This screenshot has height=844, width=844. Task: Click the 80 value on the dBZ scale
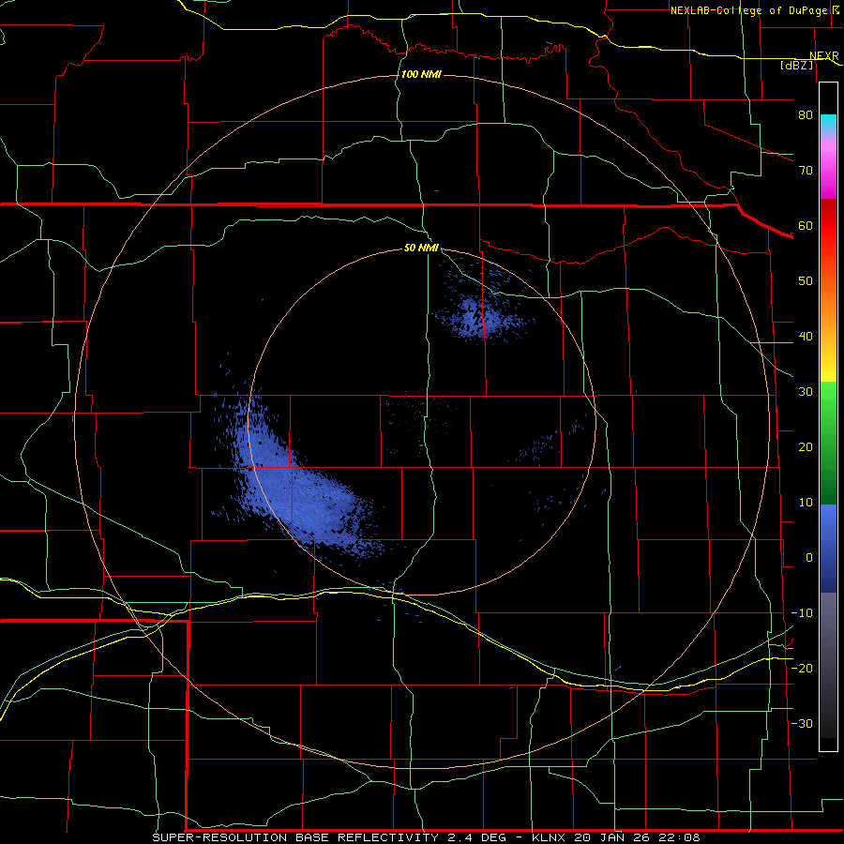point(806,114)
